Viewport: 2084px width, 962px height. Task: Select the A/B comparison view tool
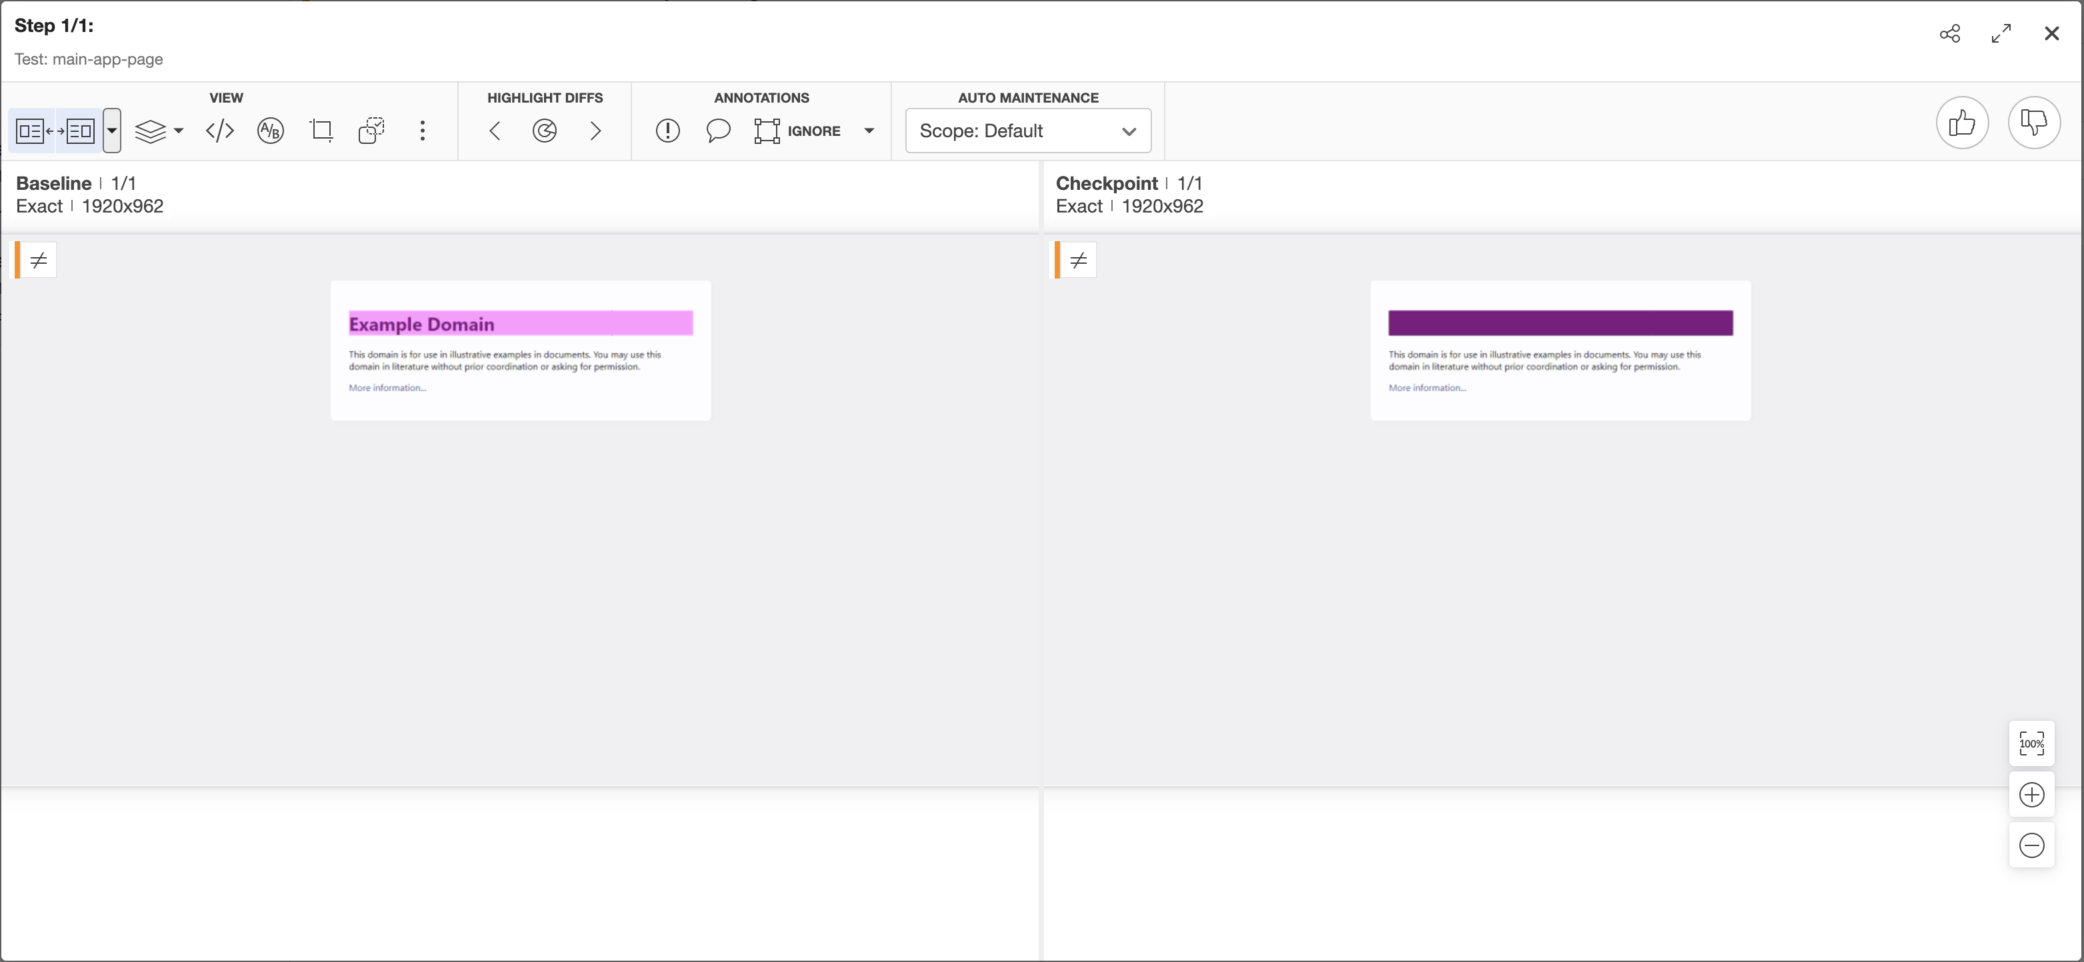tap(270, 131)
